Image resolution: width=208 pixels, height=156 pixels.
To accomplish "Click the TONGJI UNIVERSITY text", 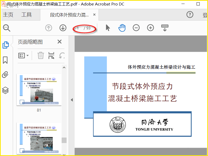I will coord(154,129).
